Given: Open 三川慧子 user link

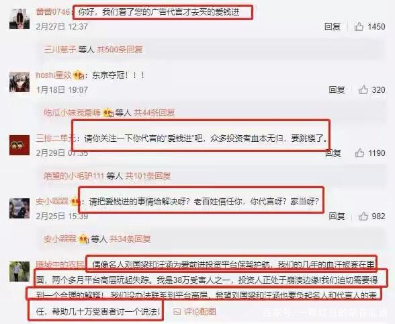Looking at the screenshot, I should (60, 50).
